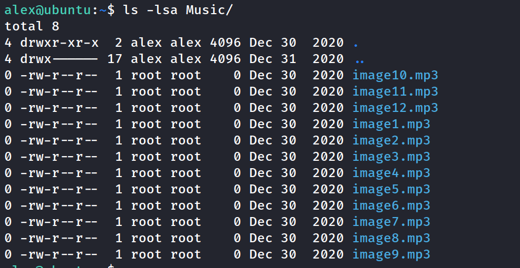This screenshot has height=268, width=520.
Task: Click the image6.mp3 file name
Action: tap(391, 205)
